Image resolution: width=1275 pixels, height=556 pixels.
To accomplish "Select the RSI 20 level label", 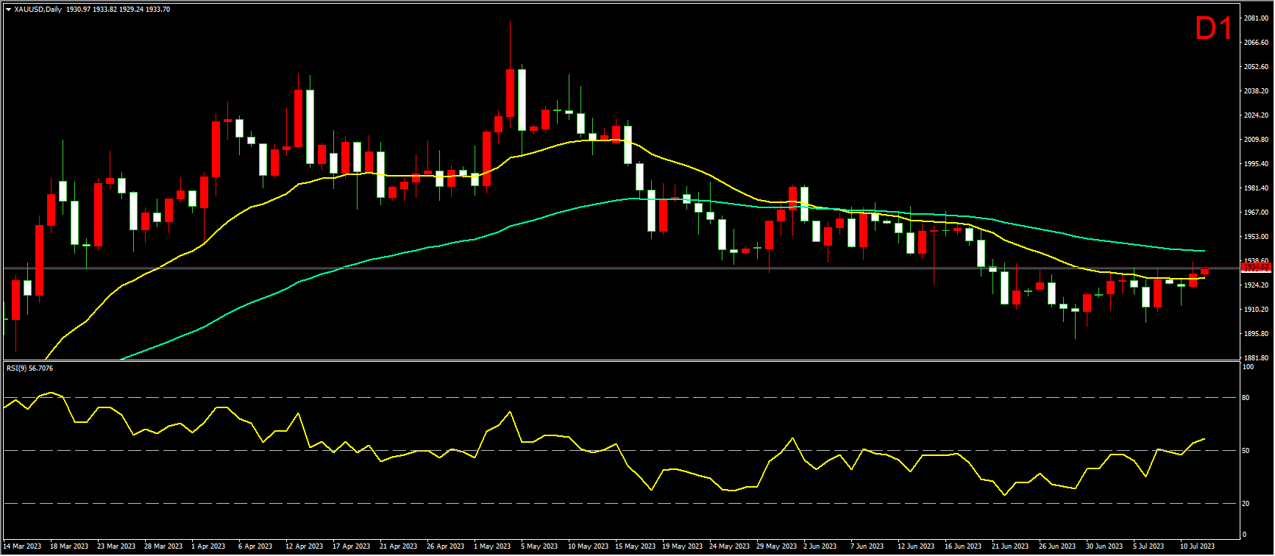I will click(1246, 504).
